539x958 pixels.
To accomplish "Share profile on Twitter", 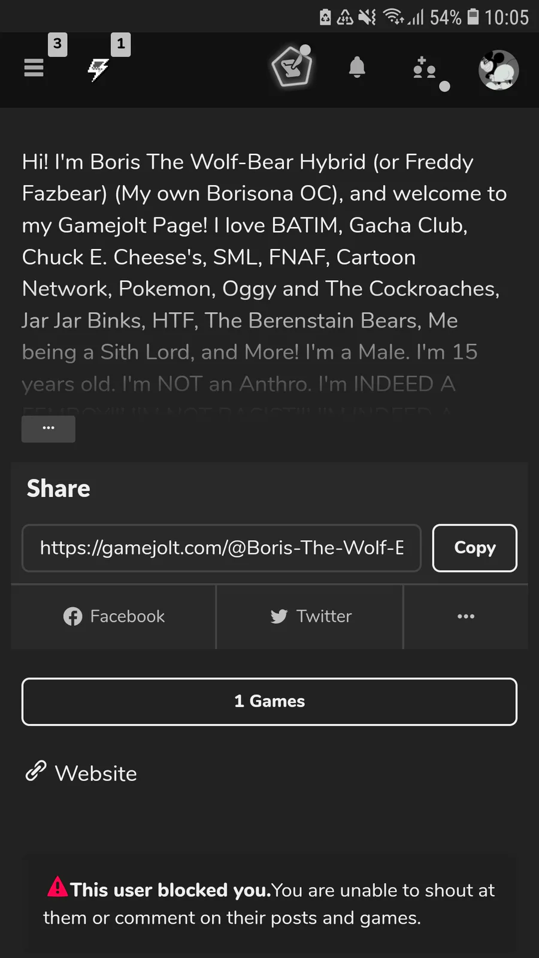I will tap(310, 617).
